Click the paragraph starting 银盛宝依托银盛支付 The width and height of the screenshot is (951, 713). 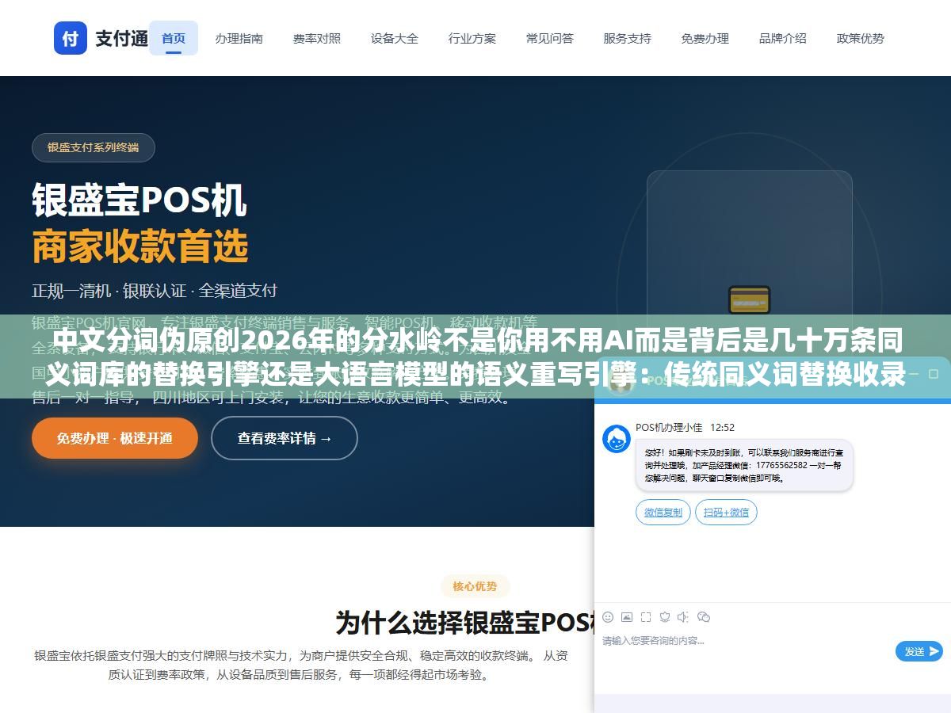point(301,665)
